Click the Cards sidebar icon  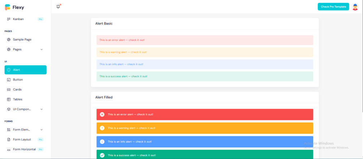(9, 90)
